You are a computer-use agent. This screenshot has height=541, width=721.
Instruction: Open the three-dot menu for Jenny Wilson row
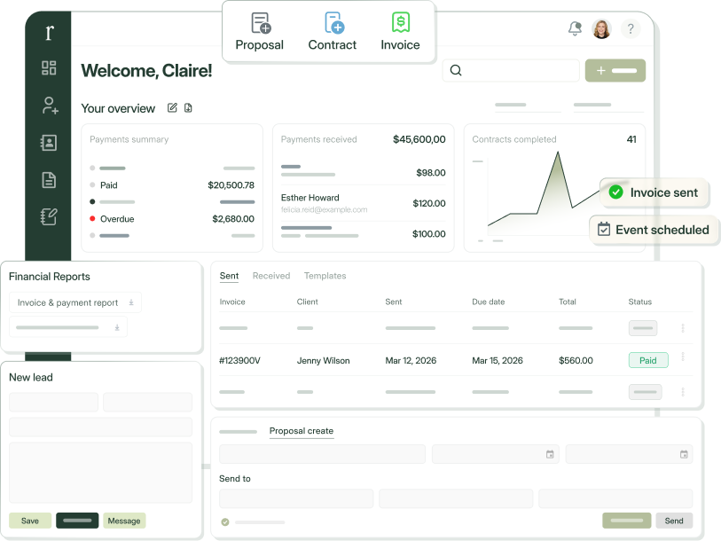[x=683, y=357]
